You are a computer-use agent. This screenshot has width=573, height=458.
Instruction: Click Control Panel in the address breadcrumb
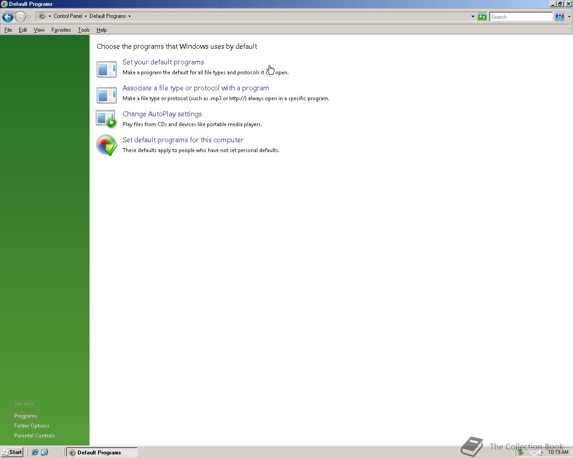coord(68,16)
